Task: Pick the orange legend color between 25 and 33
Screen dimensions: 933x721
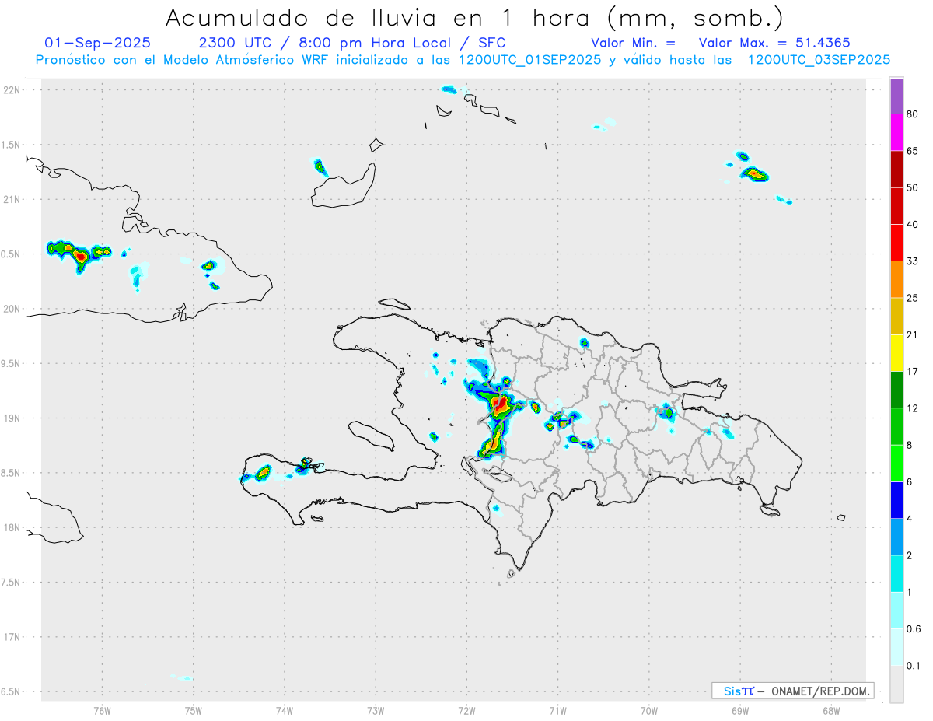Action: coord(896,279)
